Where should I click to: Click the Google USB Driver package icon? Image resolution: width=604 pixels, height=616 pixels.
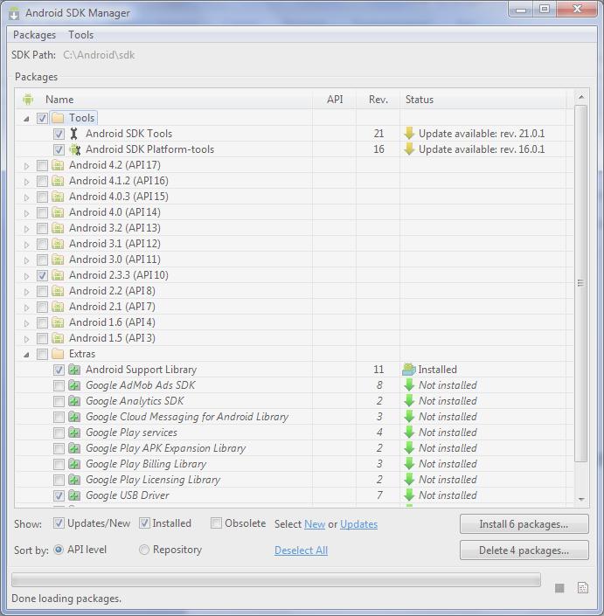74,495
